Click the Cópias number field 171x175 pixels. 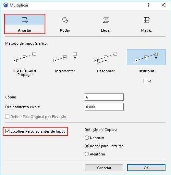pyautogui.click(x=104, y=97)
